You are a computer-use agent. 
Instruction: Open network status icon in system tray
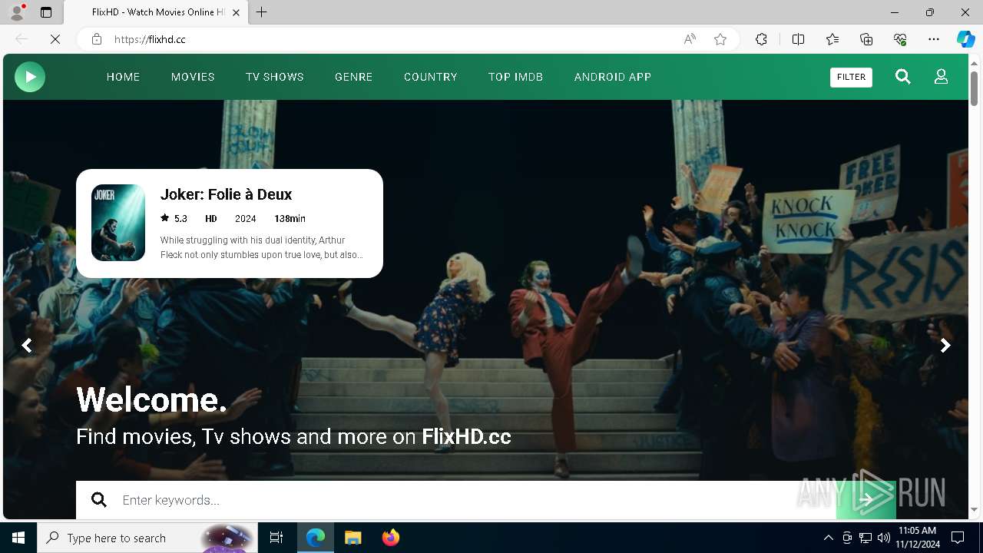(x=866, y=538)
